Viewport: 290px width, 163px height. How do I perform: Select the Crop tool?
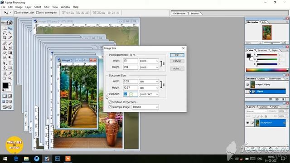[5, 38]
